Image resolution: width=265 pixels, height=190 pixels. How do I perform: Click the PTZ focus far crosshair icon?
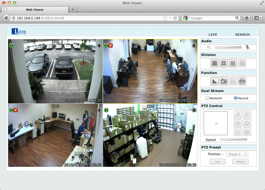tap(247, 123)
